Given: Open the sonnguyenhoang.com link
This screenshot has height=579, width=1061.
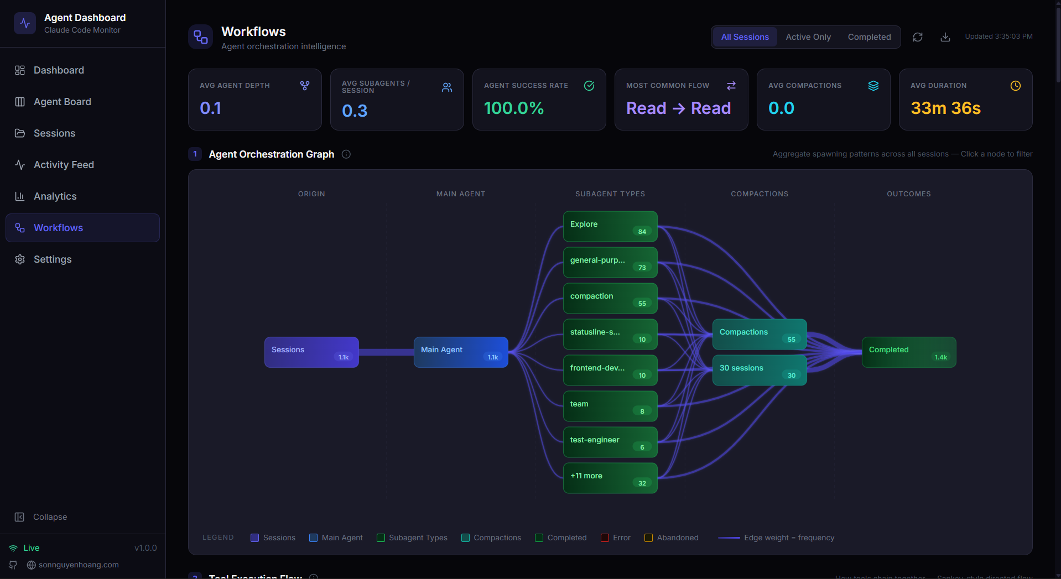Looking at the screenshot, I should (79, 565).
